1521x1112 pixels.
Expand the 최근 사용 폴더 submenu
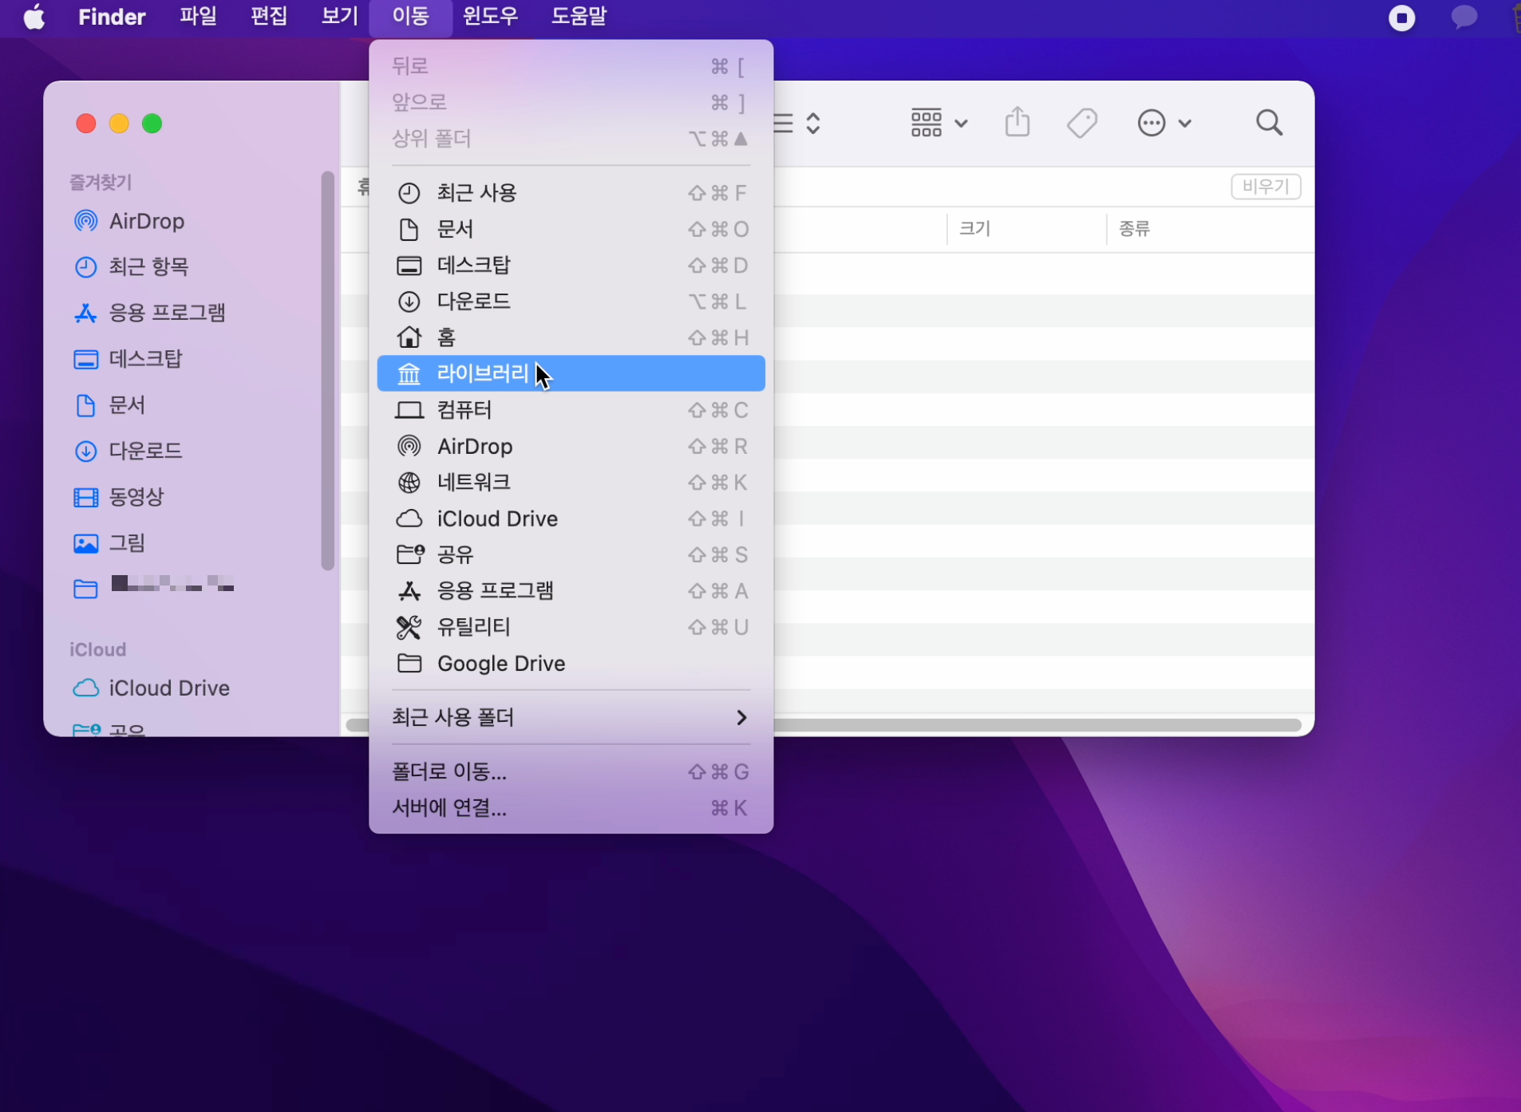coord(571,718)
